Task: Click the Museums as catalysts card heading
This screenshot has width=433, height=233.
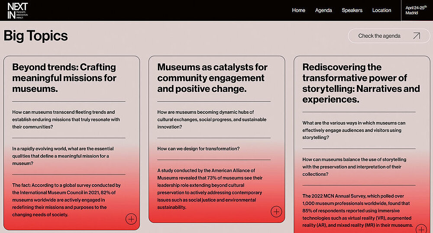Action: (x=212, y=78)
